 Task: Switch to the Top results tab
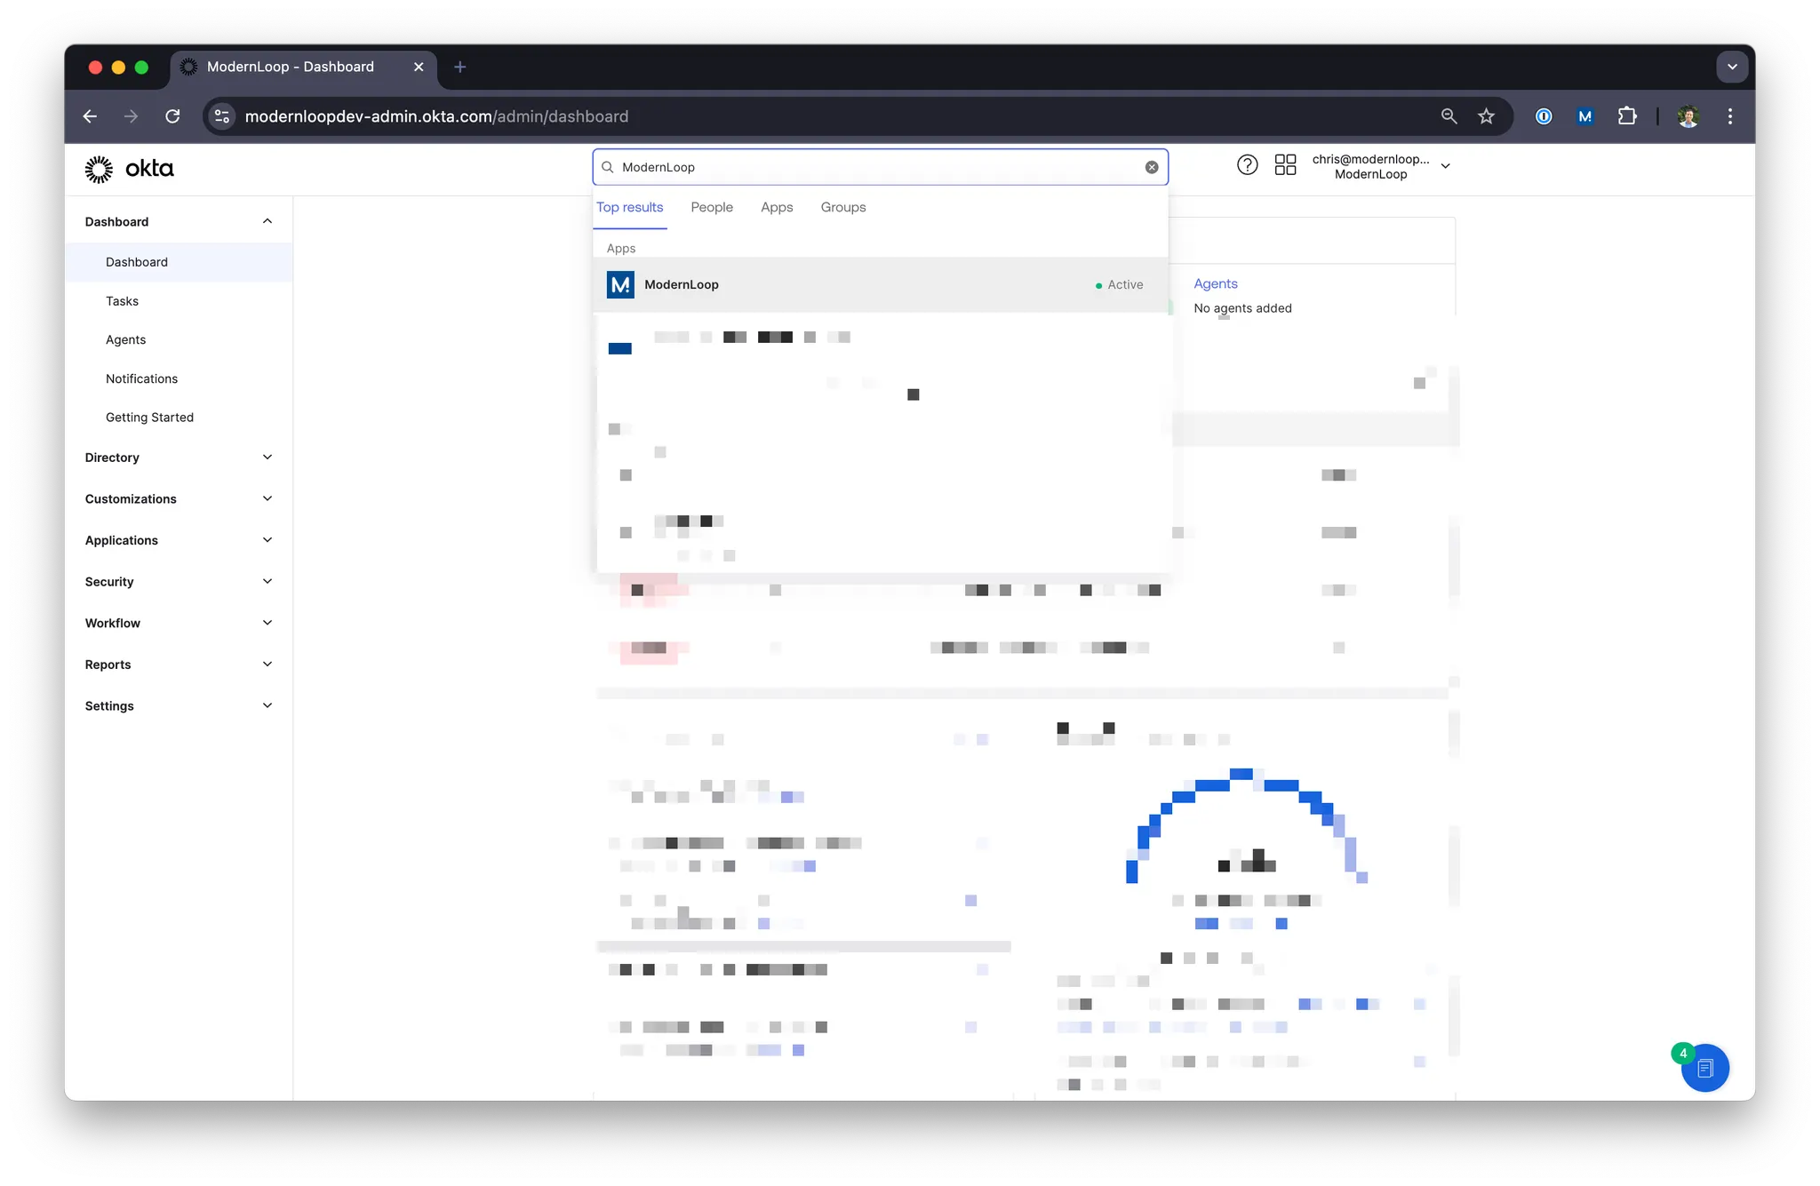pyautogui.click(x=630, y=207)
